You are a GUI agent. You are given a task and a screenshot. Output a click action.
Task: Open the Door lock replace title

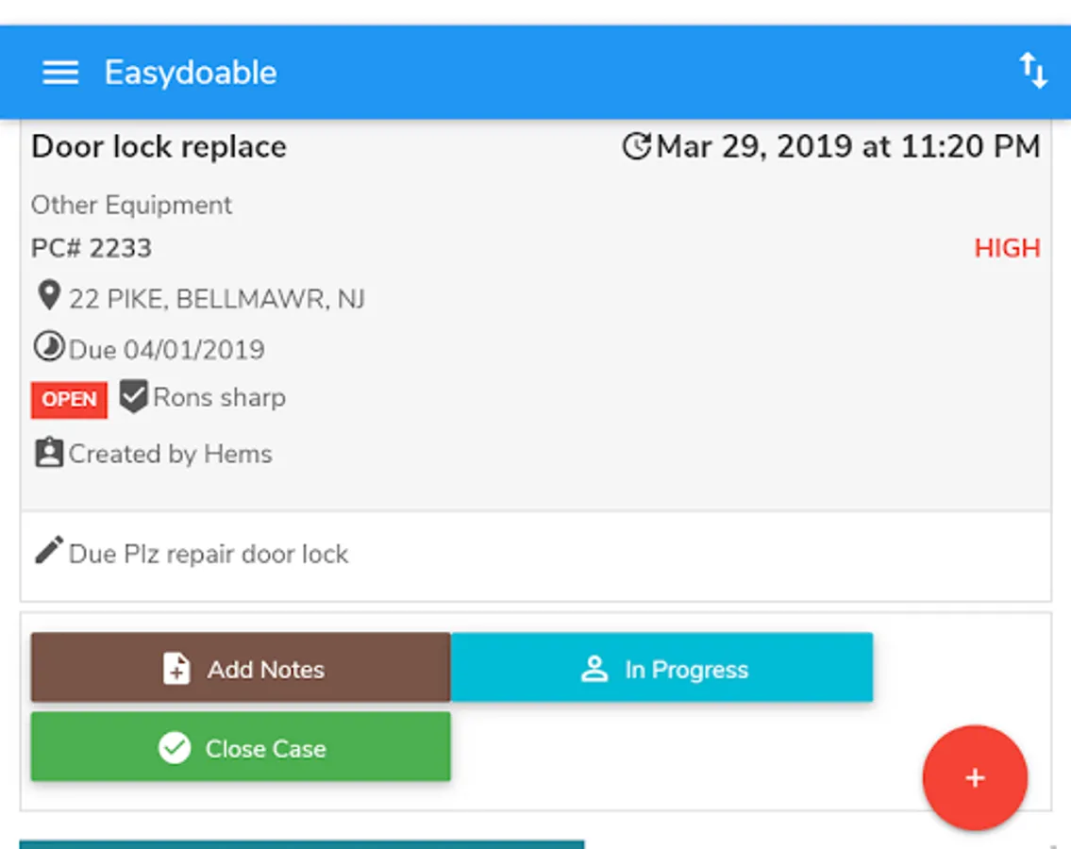159,147
